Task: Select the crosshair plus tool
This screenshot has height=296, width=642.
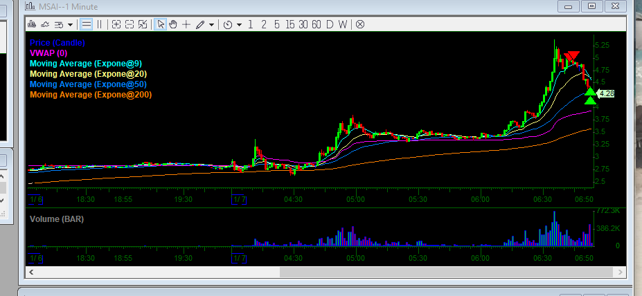Action: point(186,24)
